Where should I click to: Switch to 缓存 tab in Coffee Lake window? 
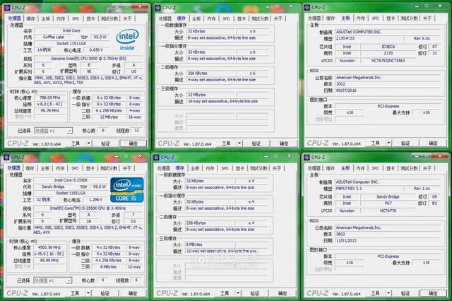[x=30, y=19]
